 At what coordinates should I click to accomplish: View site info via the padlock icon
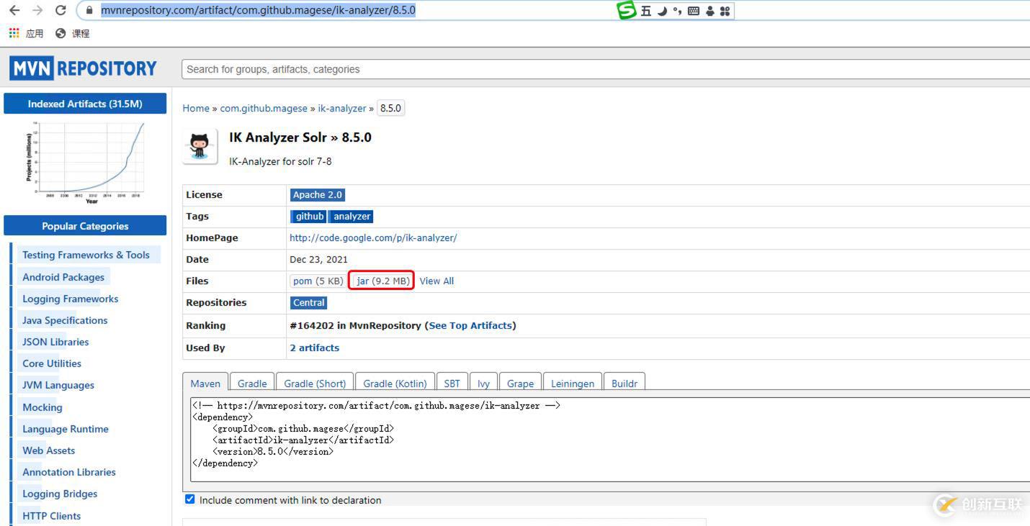click(x=89, y=10)
